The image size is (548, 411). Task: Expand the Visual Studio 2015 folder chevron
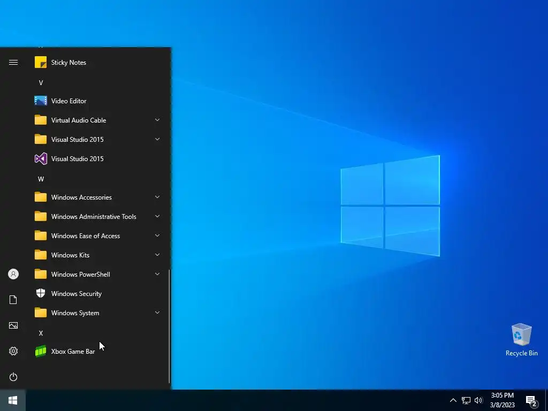[157, 139]
